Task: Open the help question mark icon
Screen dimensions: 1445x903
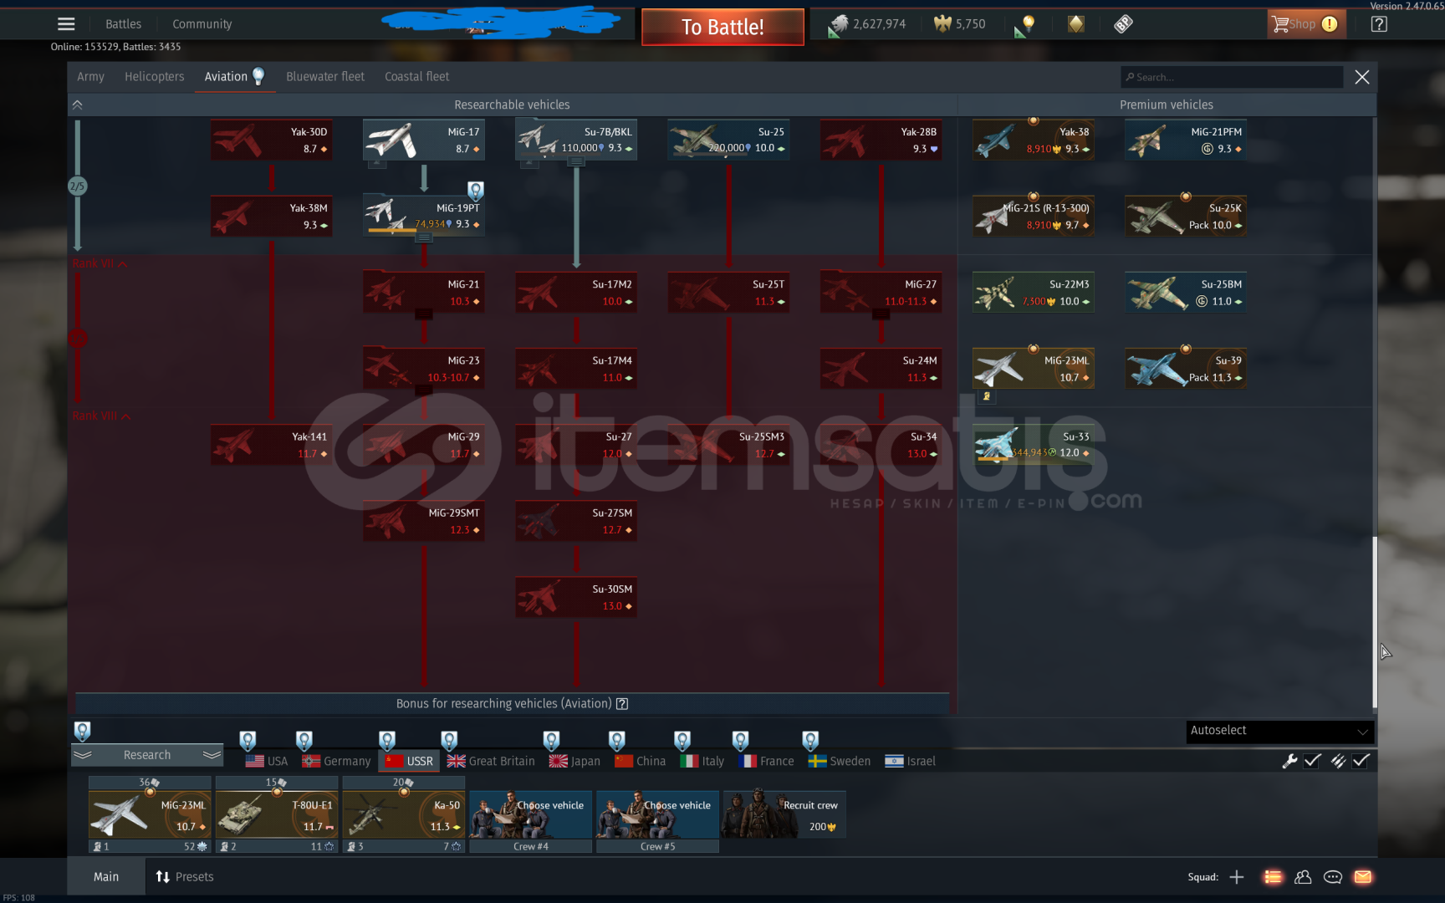Action: pyautogui.click(x=1379, y=24)
